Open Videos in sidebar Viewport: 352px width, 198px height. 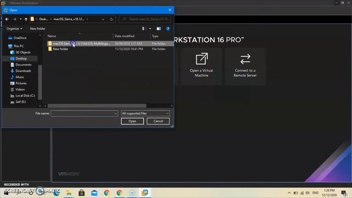[x=18, y=89]
